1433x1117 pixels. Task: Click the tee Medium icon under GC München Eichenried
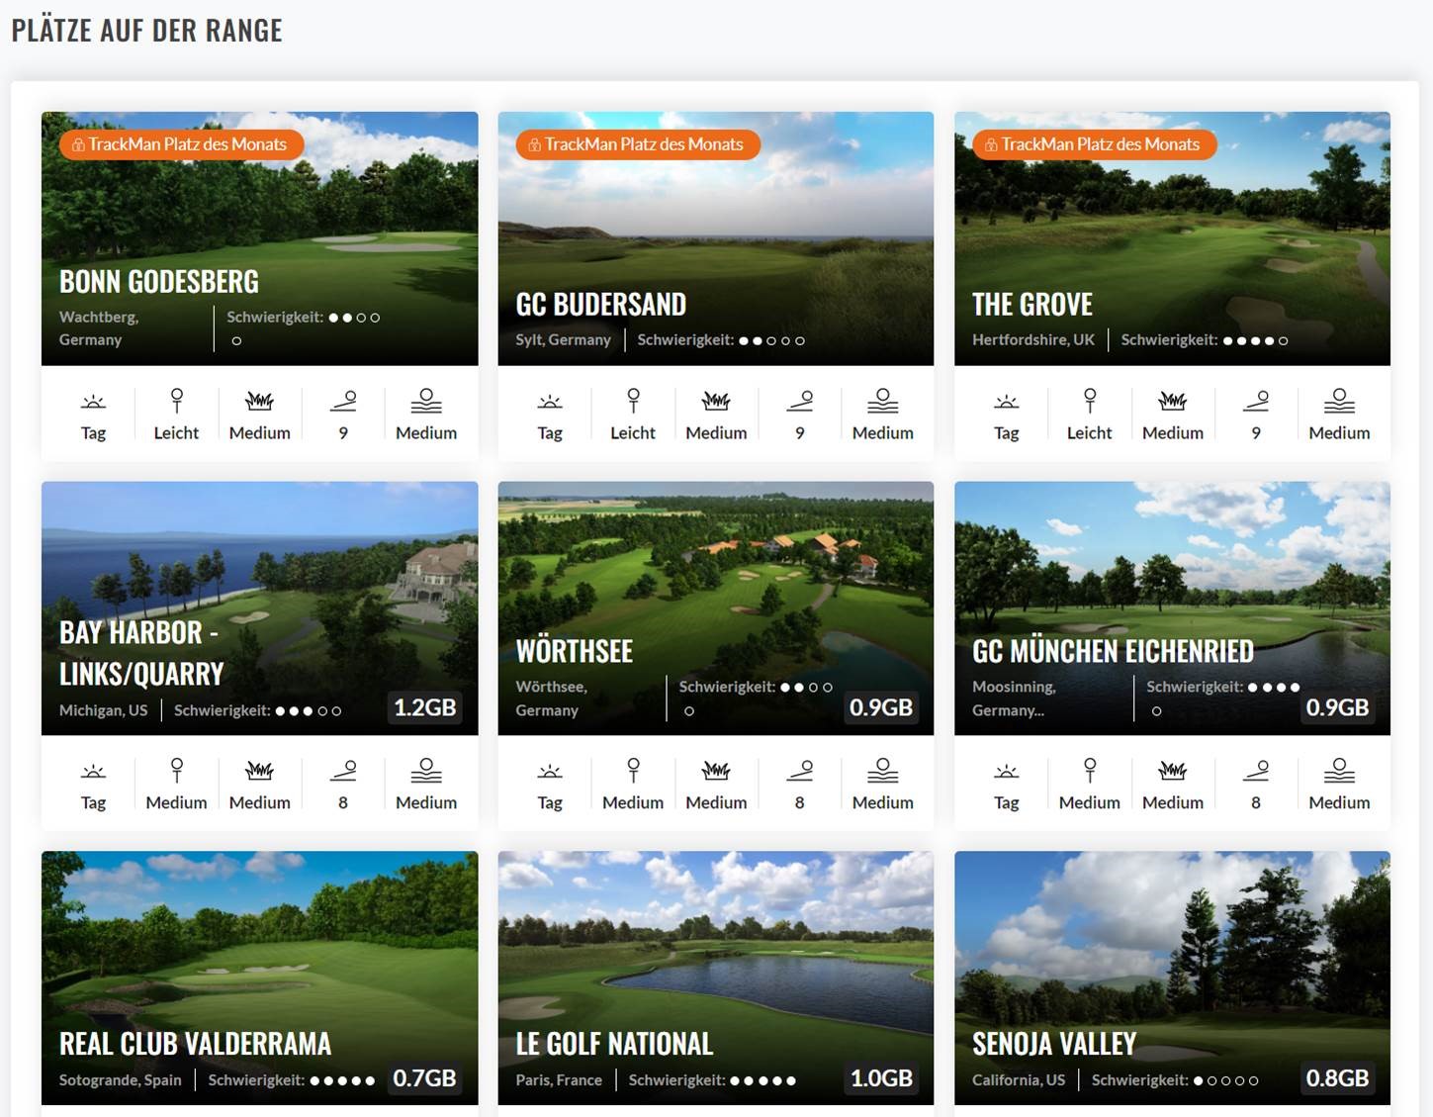tap(1090, 771)
